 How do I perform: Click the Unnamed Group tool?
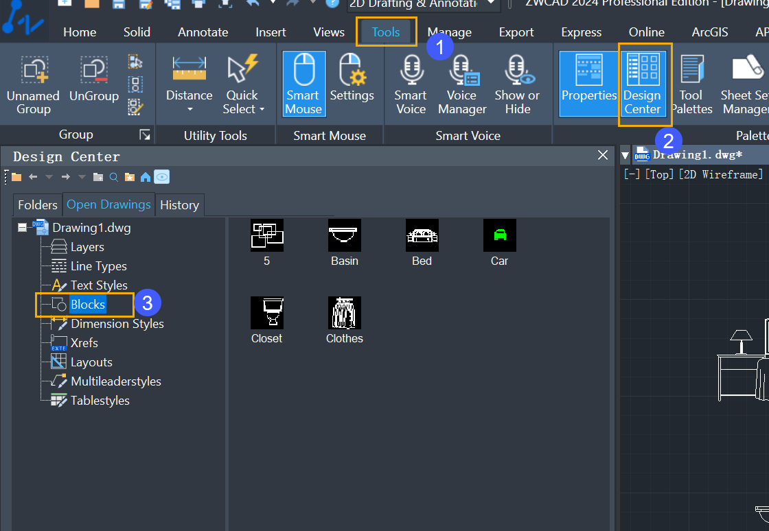[34, 85]
